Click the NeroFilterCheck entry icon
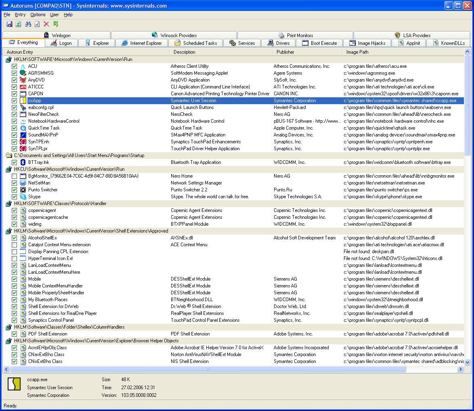The image size is (474, 411). coord(23,114)
